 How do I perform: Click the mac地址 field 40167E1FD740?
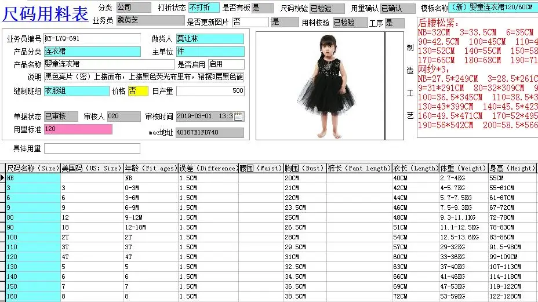tap(210, 133)
